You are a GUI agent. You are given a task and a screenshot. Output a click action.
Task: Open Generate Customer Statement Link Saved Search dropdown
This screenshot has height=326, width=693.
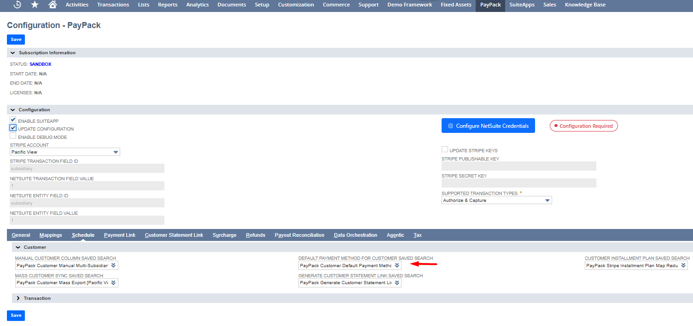pyautogui.click(x=350, y=283)
